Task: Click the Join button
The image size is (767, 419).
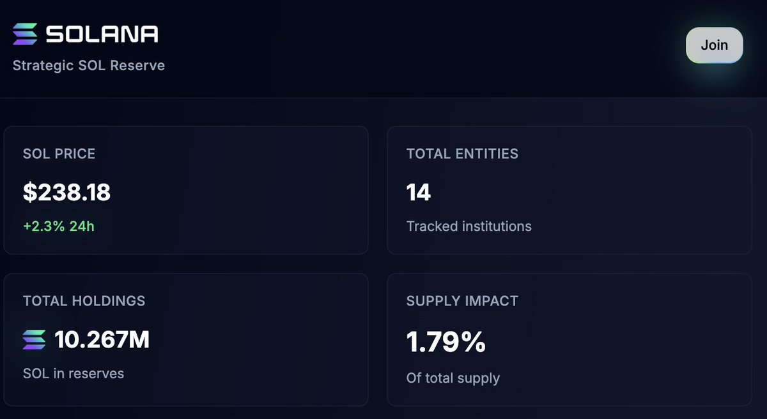Action: (x=715, y=45)
